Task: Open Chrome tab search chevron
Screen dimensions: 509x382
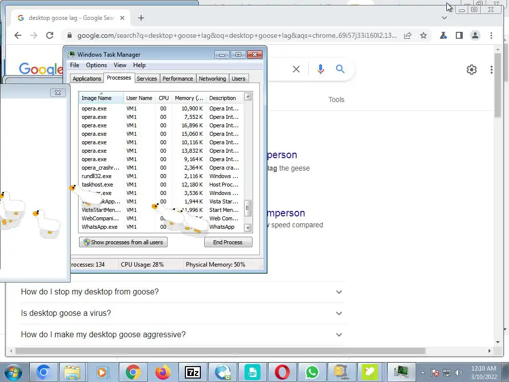Action: coord(444,18)
